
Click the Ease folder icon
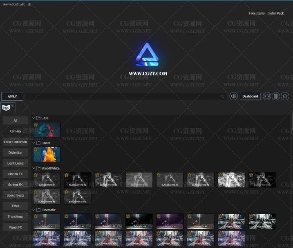(x=38, y=118)
